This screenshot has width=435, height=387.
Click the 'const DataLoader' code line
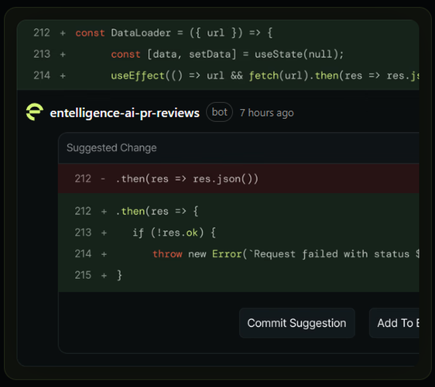click(174, 32)
